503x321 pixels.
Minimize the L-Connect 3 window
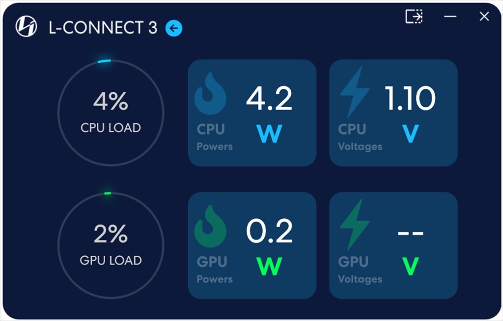pos(450,17)
